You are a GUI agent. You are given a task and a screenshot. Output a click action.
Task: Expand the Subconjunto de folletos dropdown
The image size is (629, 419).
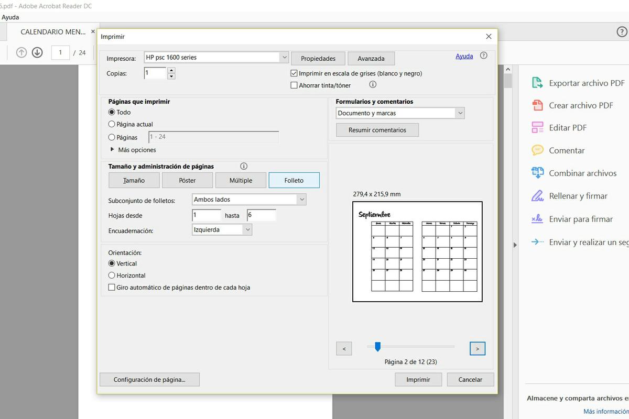click(x=301, y=200)
